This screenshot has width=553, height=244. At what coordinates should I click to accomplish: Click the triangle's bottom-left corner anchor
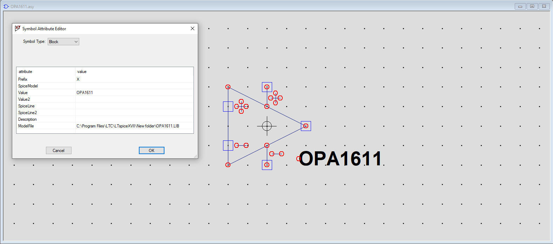(x=228, y=165)
